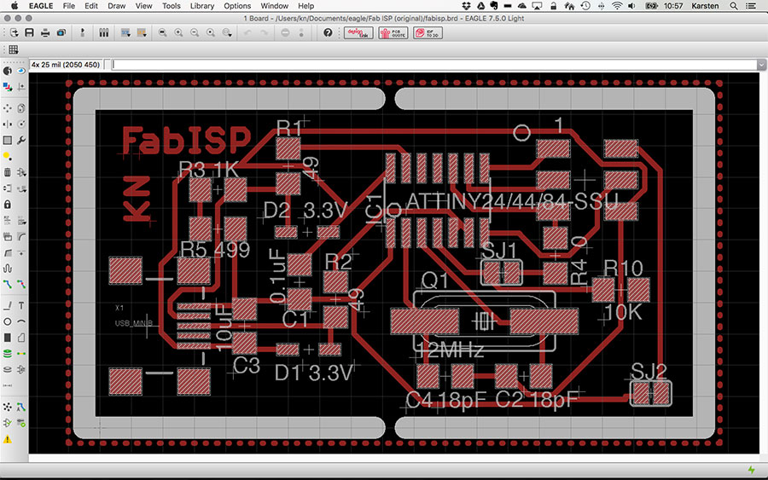
Task: Click the Design Link button
Action: 358,32
